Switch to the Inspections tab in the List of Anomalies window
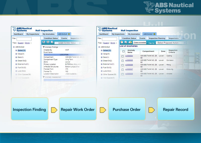The width and height of the screenshot is (201, 143). [174, 38]
